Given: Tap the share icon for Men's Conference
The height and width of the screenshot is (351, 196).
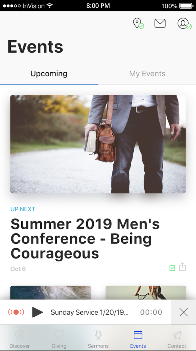Looking at the screenshot, I should (x=182, y=267).
